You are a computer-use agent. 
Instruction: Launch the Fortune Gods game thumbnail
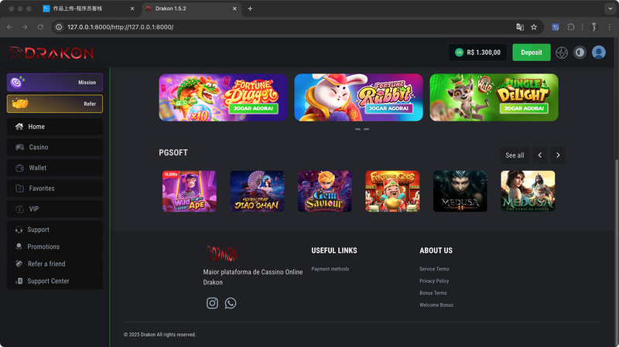[x=392, y=191]
